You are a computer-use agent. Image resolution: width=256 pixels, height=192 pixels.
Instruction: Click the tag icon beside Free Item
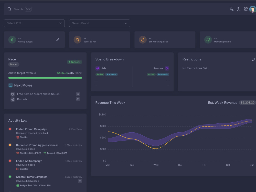point(13,94)
